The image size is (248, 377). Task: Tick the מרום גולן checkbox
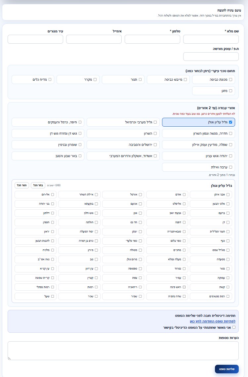(140, 259)
